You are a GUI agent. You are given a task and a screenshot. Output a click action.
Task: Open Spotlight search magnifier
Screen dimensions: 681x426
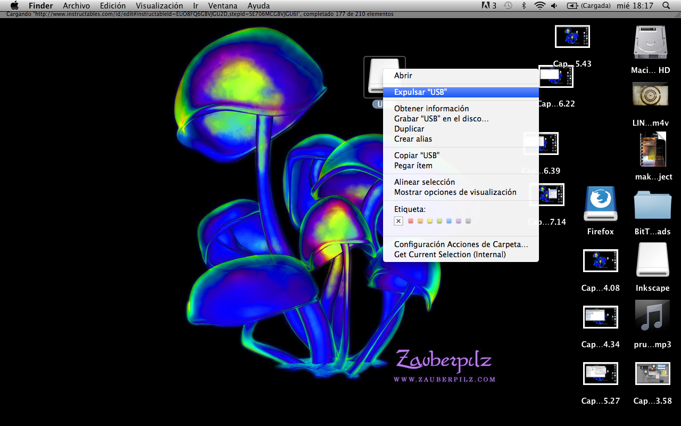(x=667, y=6)
